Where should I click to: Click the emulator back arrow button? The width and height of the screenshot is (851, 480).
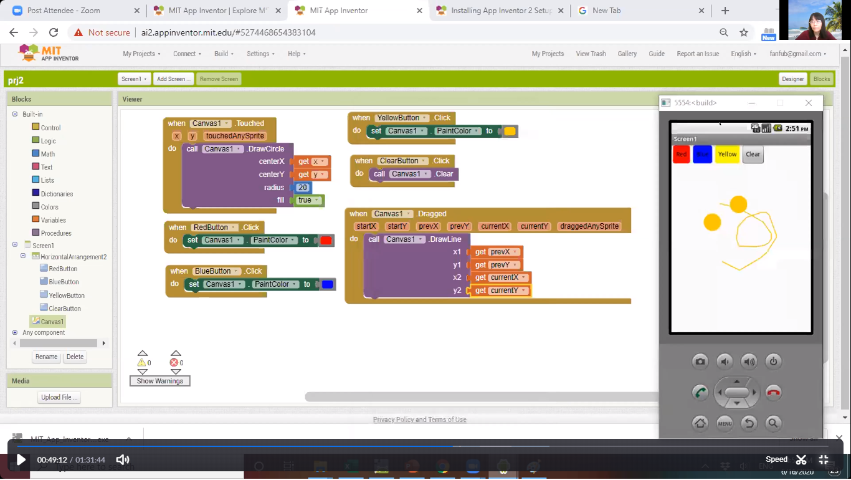tap(749, 423)
